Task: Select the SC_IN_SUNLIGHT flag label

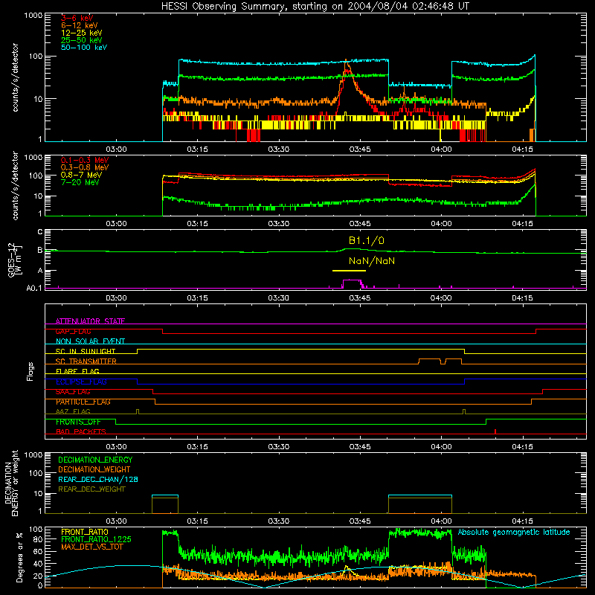Action: pos(85,351)
